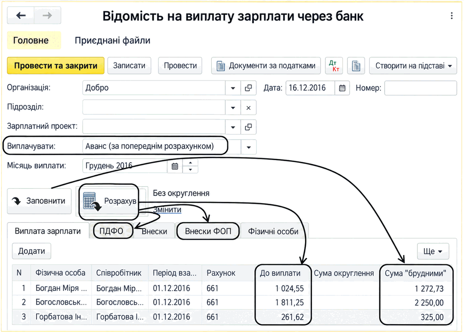Expand the Організація dropdown

233,88
